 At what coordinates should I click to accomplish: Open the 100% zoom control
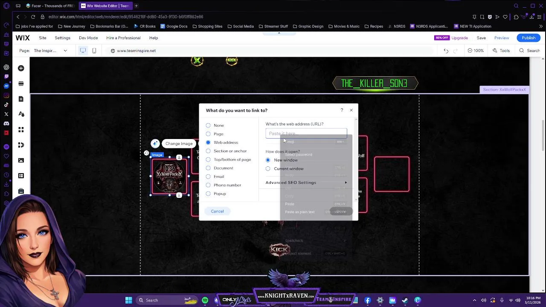(x=476, y=51)
